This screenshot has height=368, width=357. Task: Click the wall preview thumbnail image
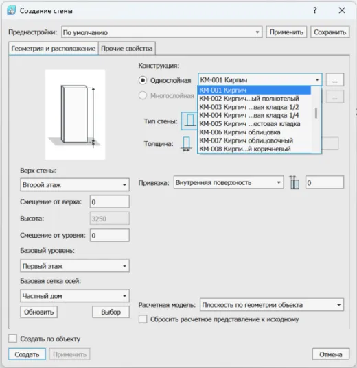coord(75,114)
